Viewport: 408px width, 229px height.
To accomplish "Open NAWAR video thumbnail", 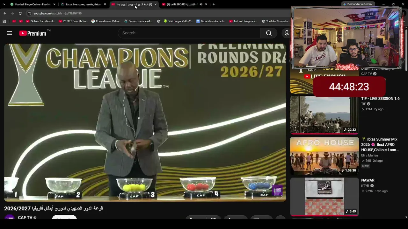I will click(x=324, y=197).
